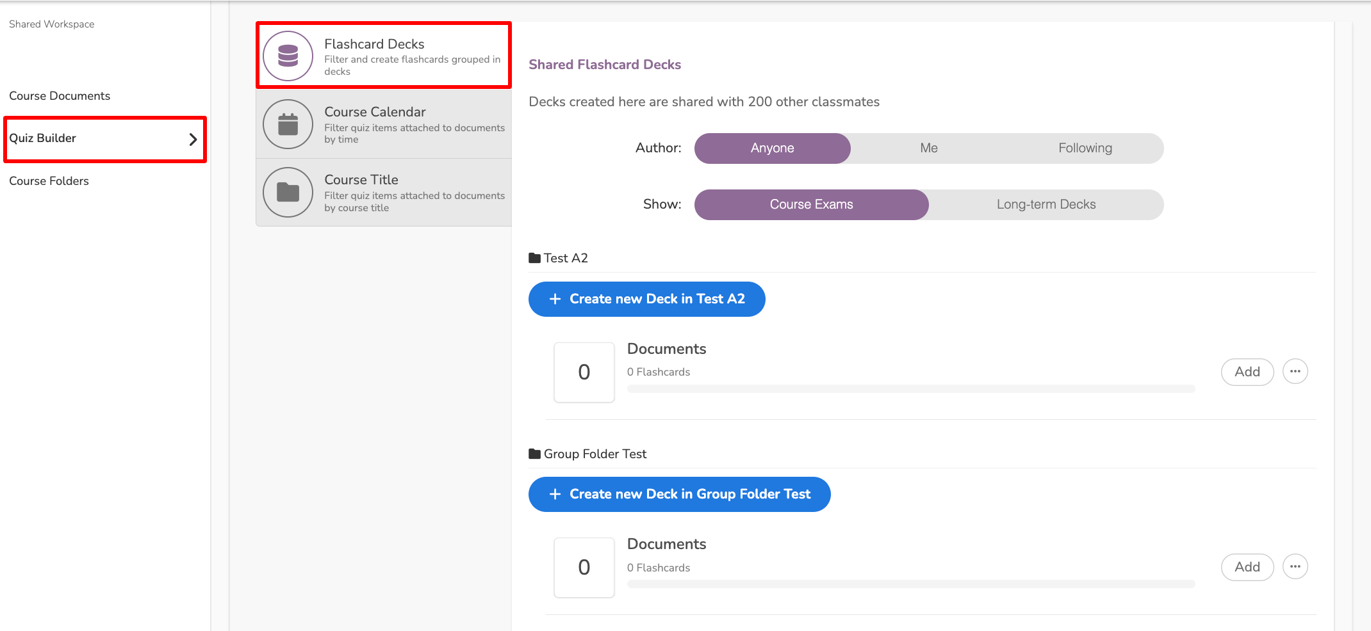1371x631 pixels.
Task: Click the Flashcard Decks database stack icon
Action: [288, 56]
